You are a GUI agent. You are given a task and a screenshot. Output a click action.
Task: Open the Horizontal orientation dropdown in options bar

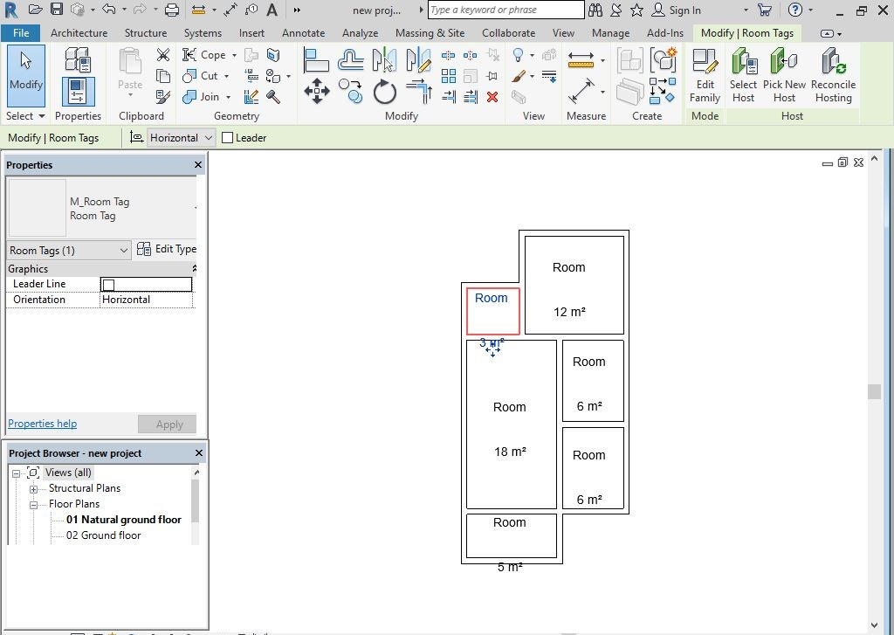(181, 137)
